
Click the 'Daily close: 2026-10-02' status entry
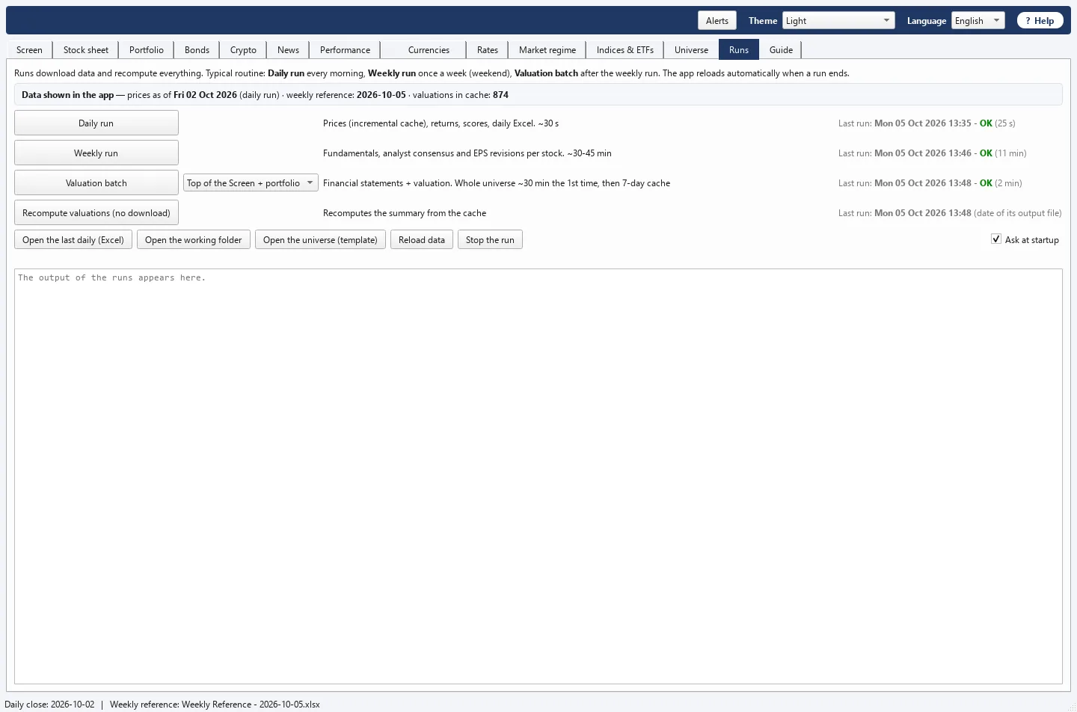(x=49, y=705)
